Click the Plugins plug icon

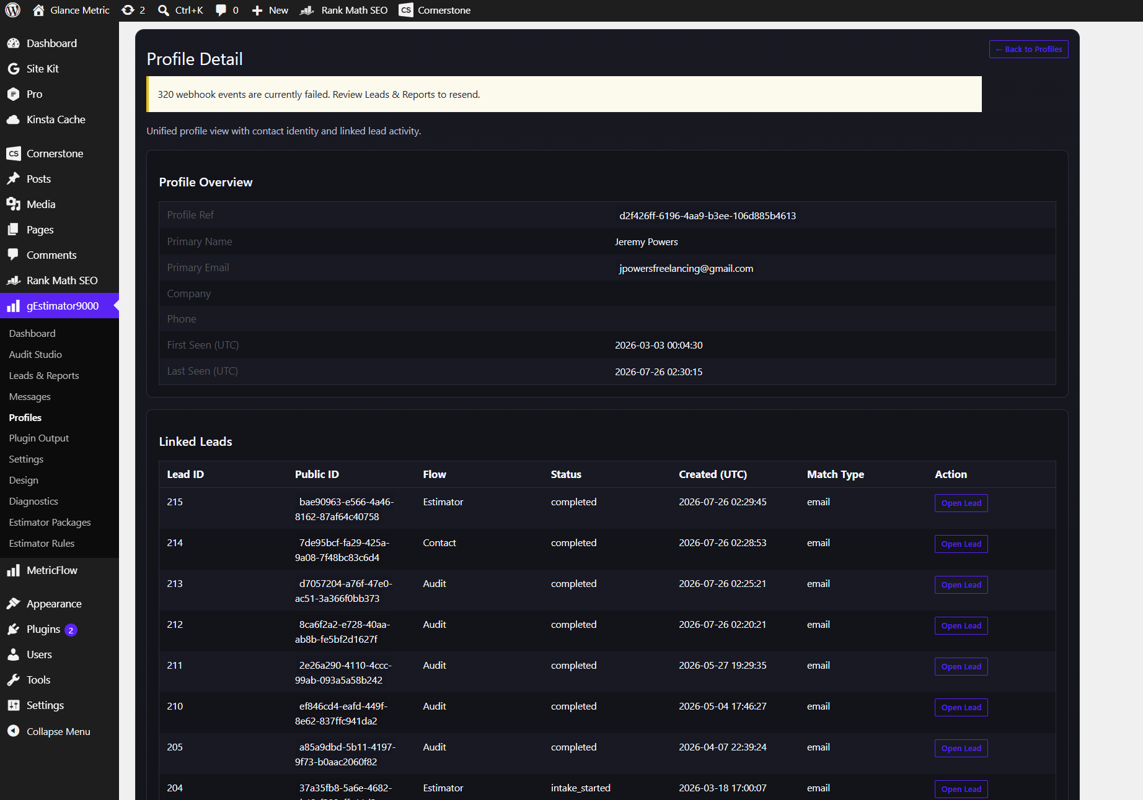(x=13, y=629)
